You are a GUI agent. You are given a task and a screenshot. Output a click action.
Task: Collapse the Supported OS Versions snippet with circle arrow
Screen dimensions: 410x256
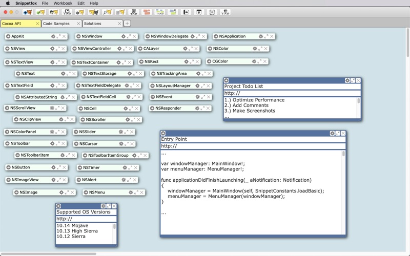58,206
